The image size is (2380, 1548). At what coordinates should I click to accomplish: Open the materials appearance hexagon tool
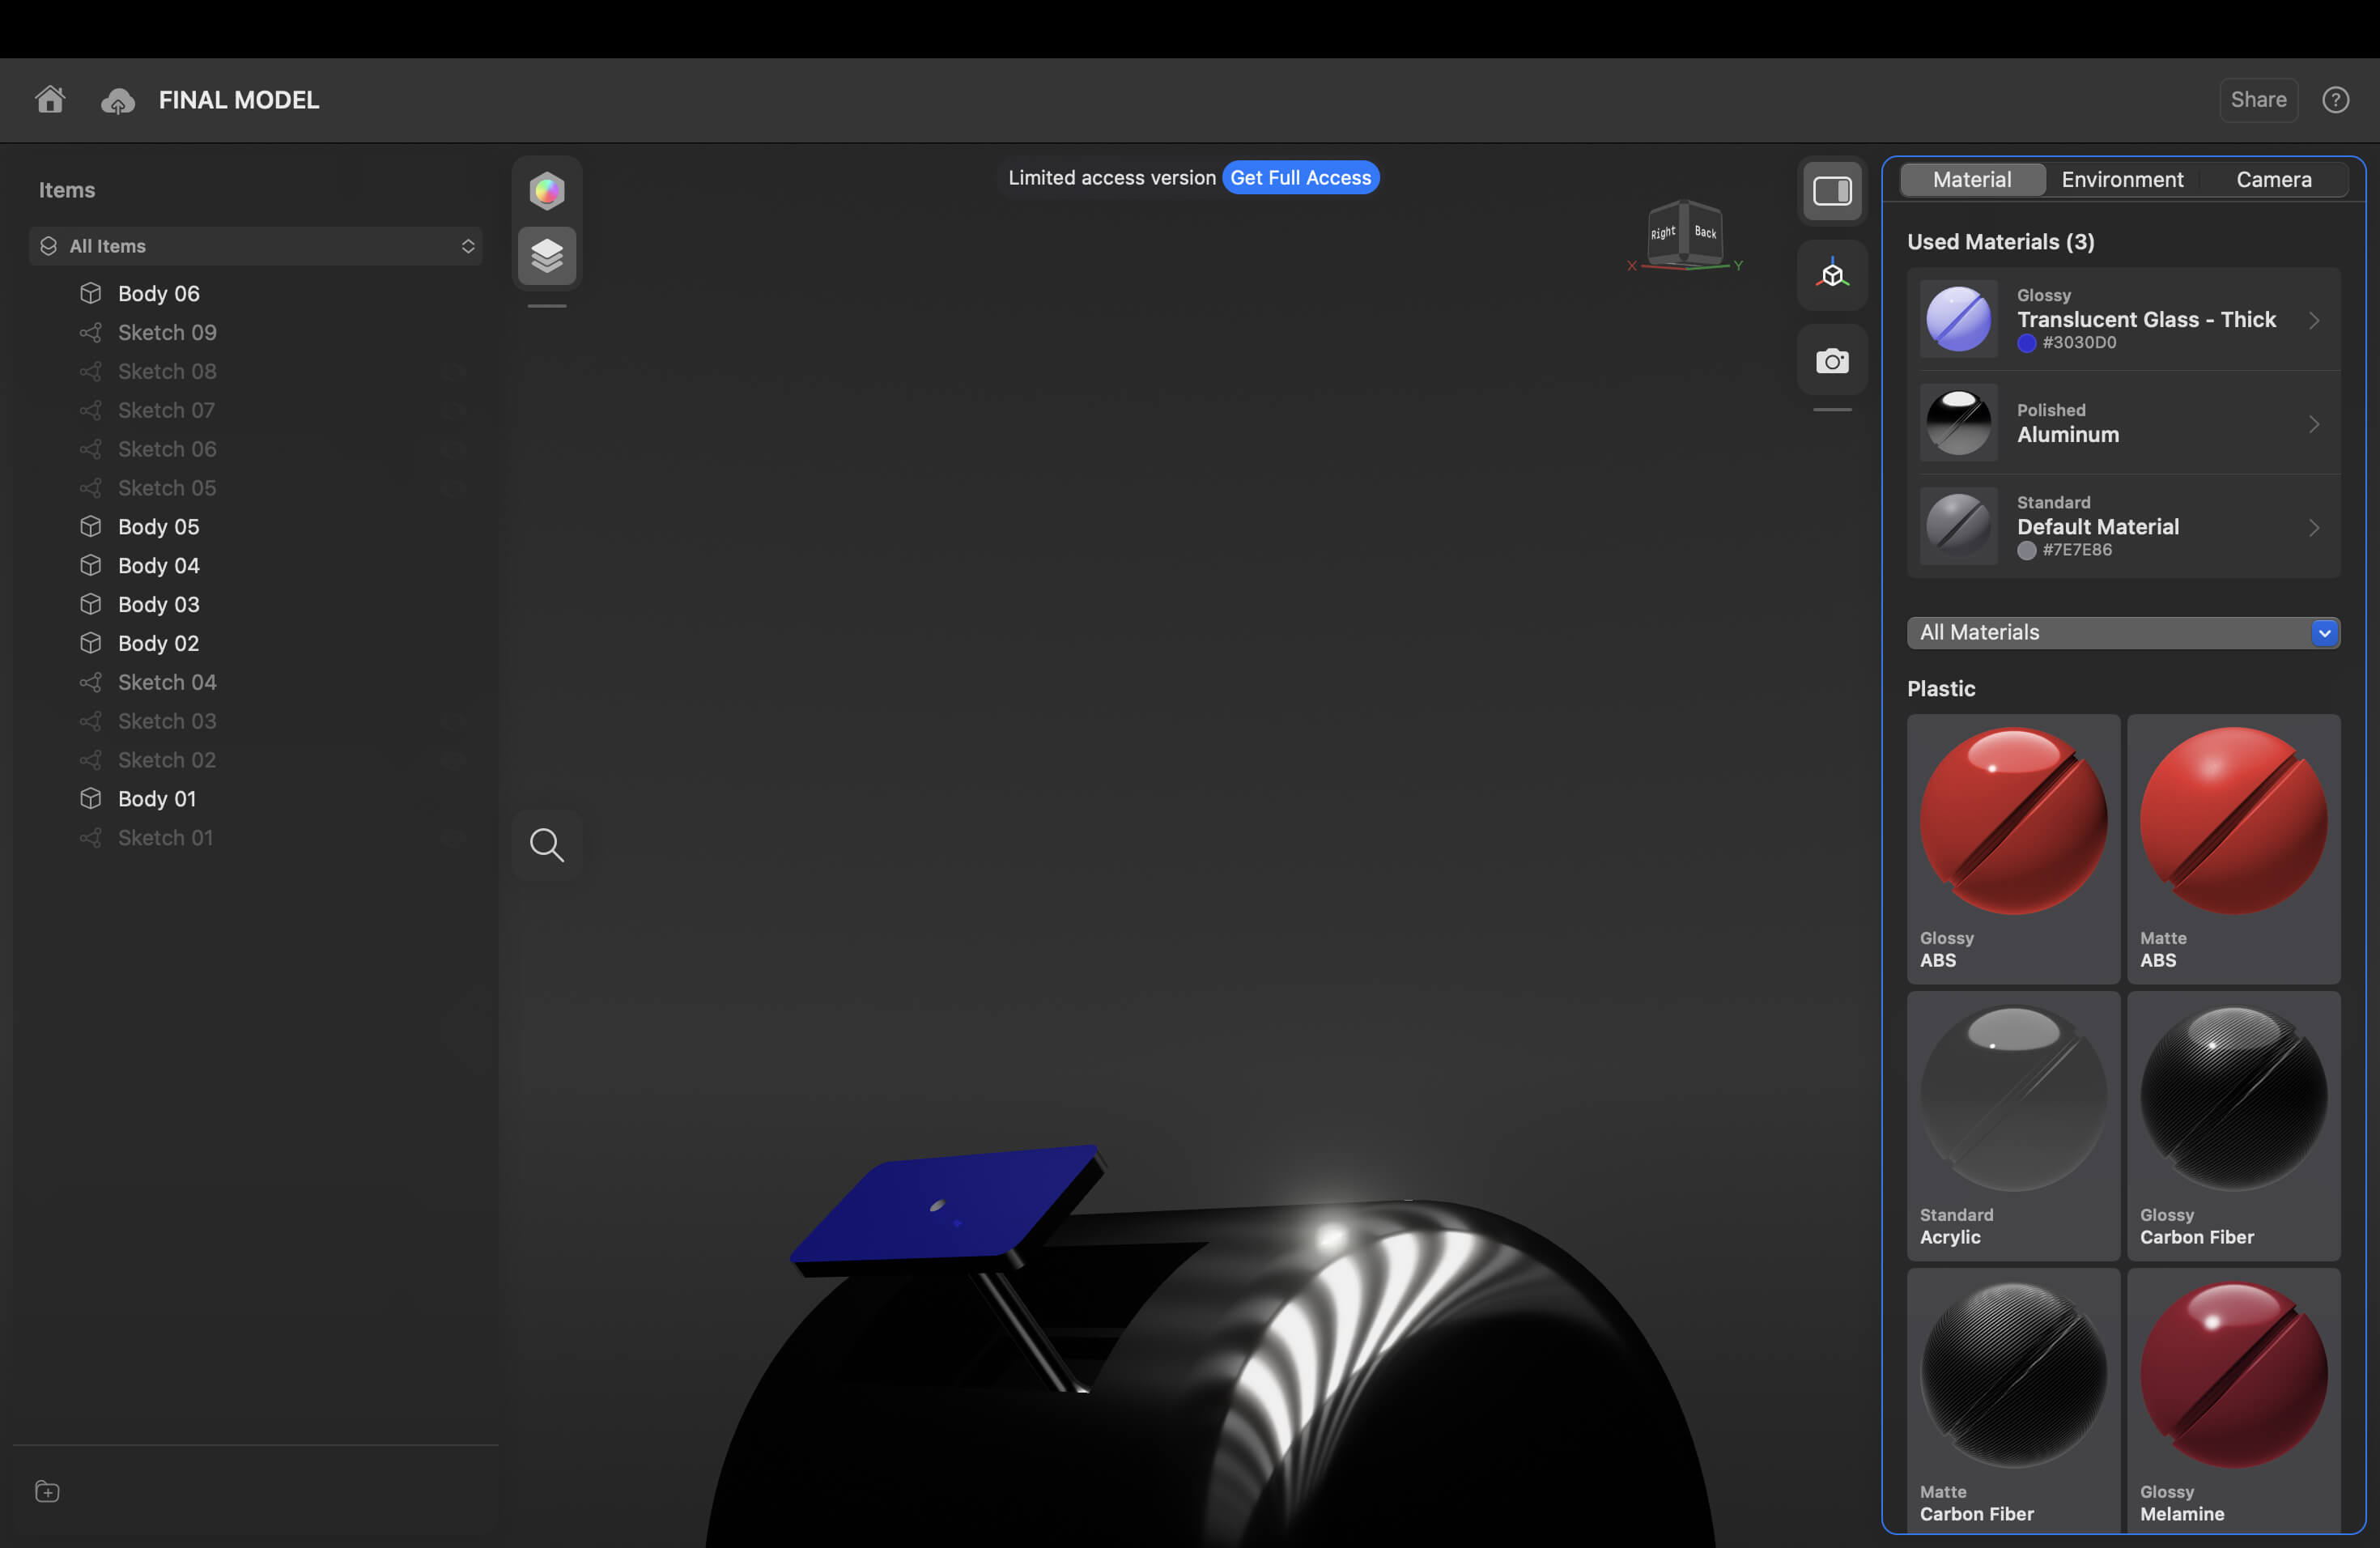[x=547, y=190]
